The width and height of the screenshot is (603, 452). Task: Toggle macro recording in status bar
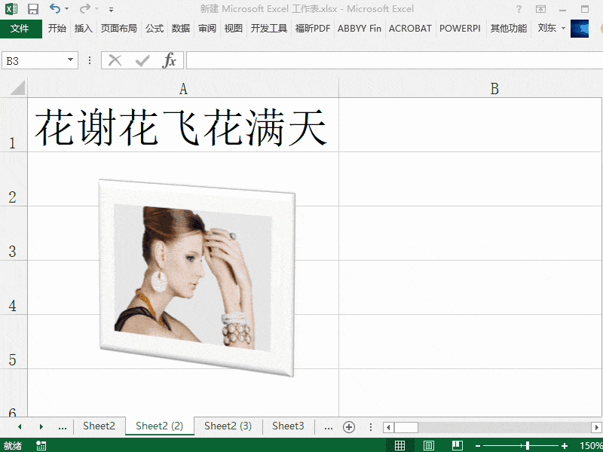point(40,444)
